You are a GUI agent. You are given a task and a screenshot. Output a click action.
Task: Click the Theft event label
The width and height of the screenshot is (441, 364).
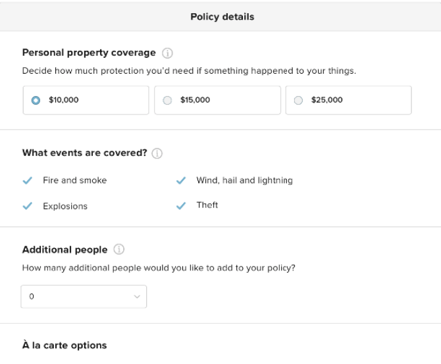coord(207,205)
